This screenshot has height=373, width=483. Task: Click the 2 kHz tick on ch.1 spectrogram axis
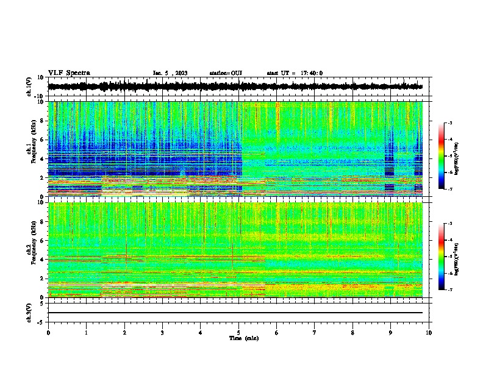(42, 178)
